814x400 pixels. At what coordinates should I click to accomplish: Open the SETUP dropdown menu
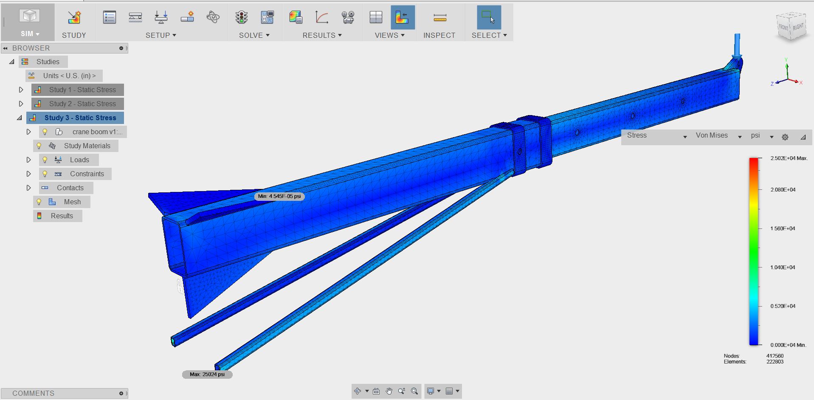(161, 35)
